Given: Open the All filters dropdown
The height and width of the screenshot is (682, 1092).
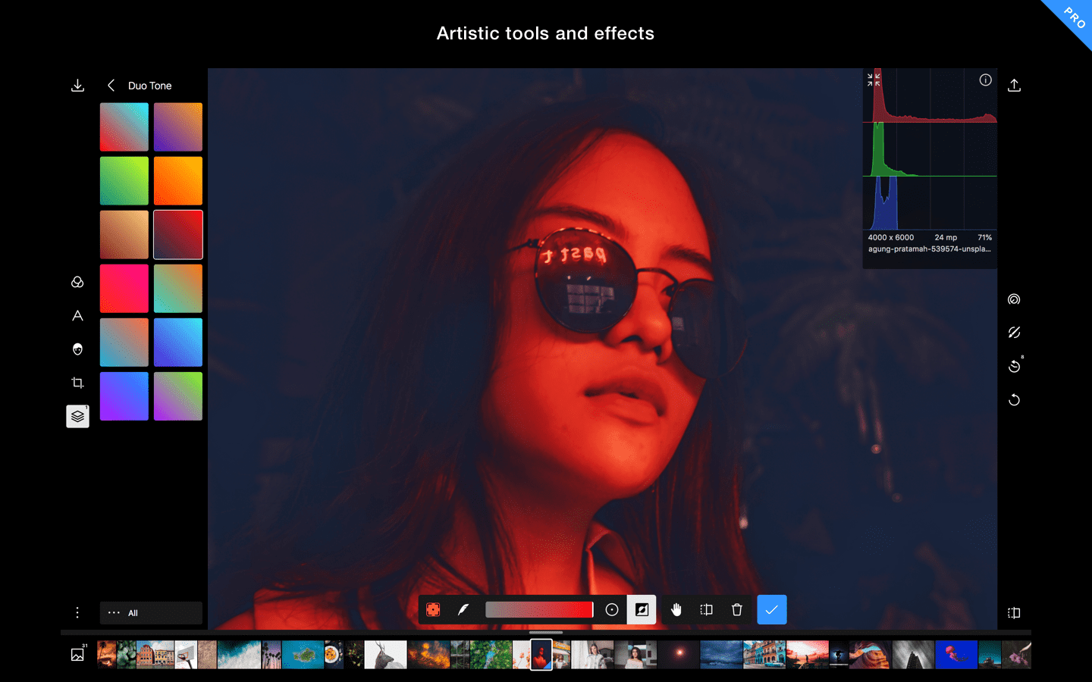Looking at the screenshot, I should 151,612.
